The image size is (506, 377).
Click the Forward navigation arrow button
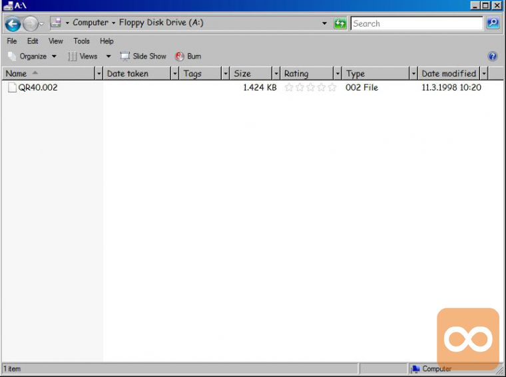[x=31, y=24]
